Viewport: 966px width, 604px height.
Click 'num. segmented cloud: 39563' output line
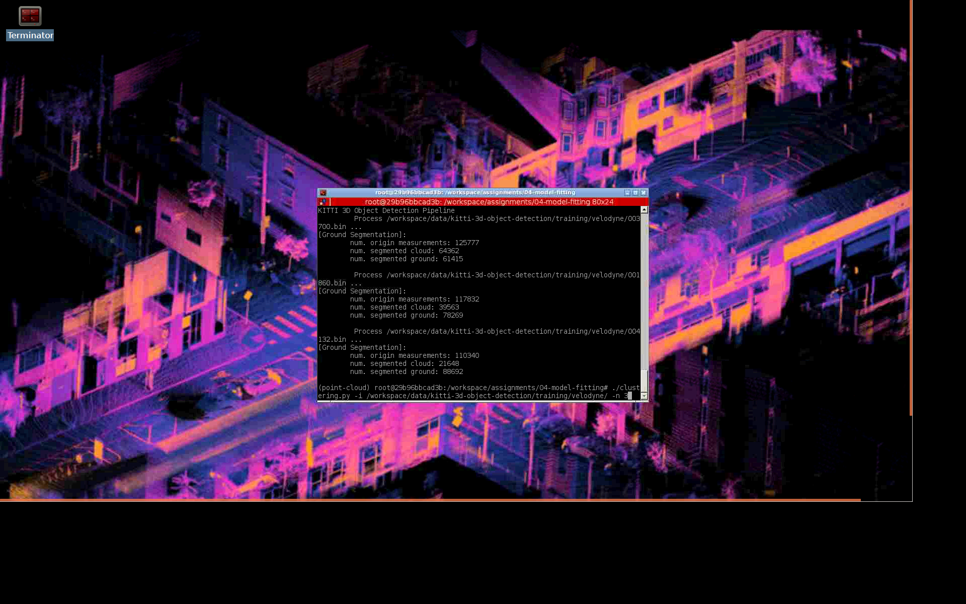pyautogui.click(x=404, y=308)
